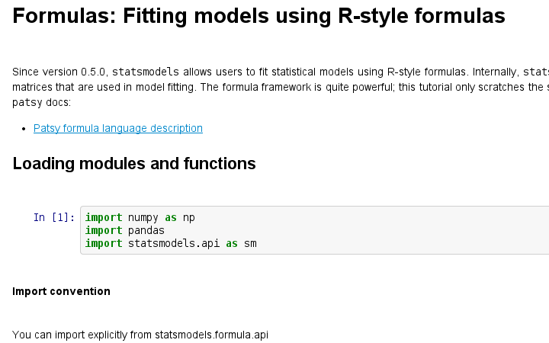Viewport: 549px width, 343px height.
Task: Click the word numpy in the code cell
Action: click(143, 217)
